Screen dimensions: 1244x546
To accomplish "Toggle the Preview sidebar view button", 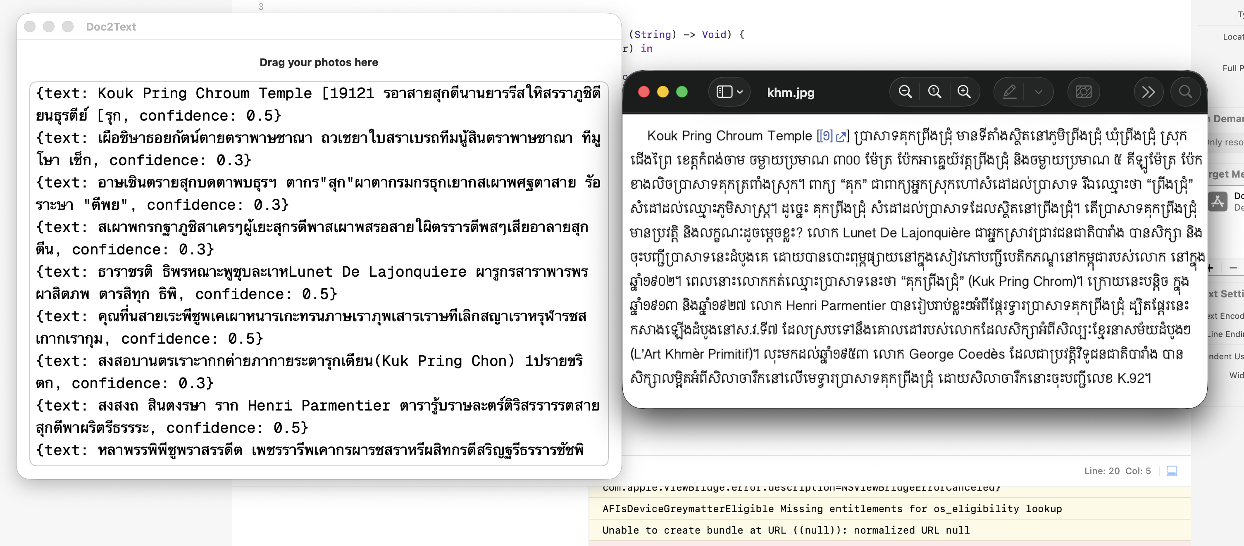I will tap(724, 92).
